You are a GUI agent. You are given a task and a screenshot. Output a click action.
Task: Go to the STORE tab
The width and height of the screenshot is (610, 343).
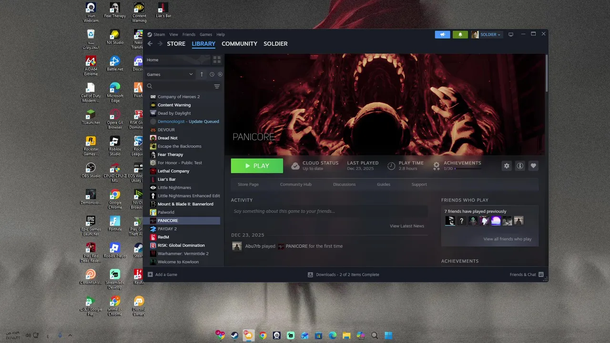pyautogui.click(x=176, y=44)
